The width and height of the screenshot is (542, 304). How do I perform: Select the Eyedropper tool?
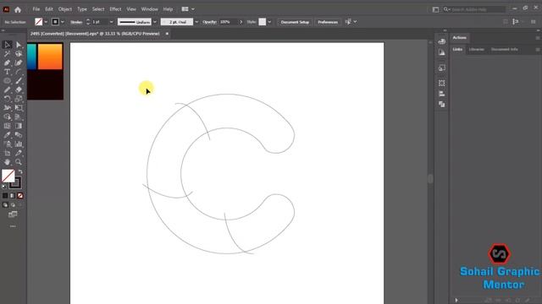8,135
